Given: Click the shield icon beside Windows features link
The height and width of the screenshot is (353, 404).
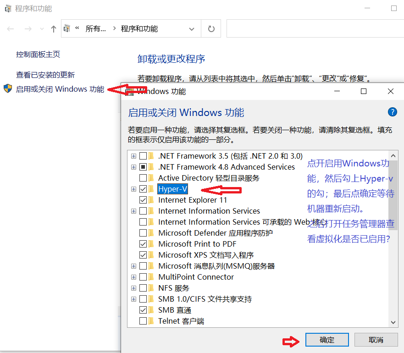Looking at the screenshot, I should 8,88.
